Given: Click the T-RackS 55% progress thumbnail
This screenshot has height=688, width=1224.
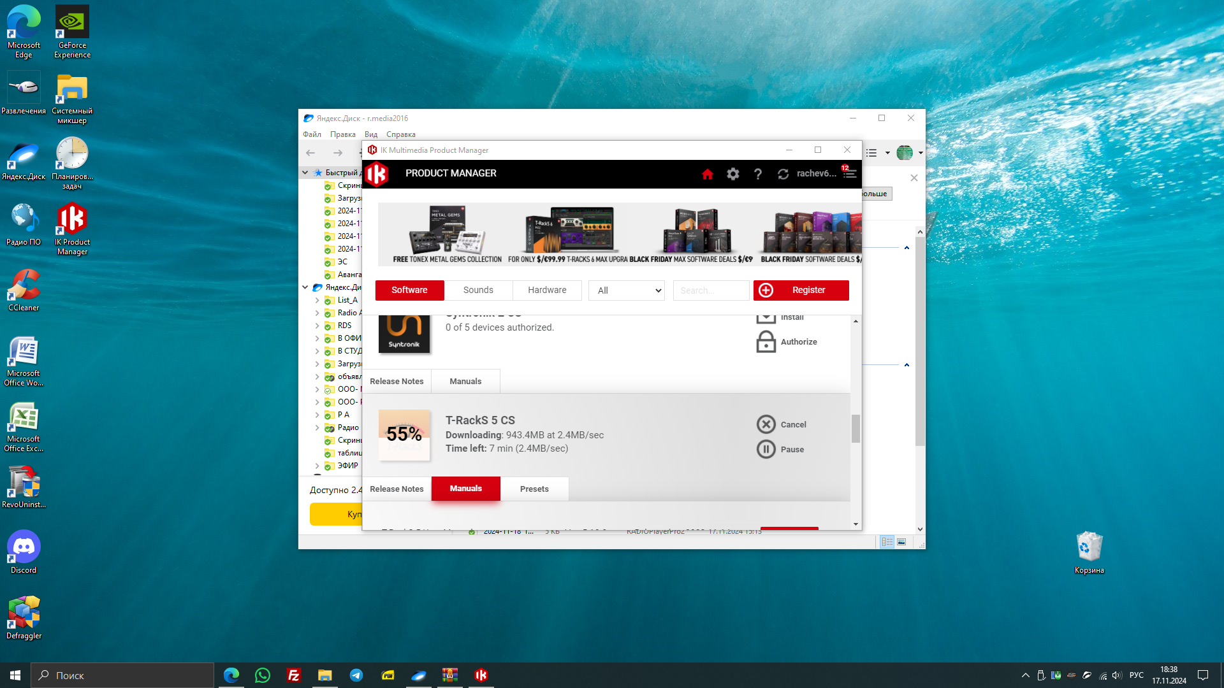Looking at the screenshot, I should pyautogui.click(x=404, y=435).
